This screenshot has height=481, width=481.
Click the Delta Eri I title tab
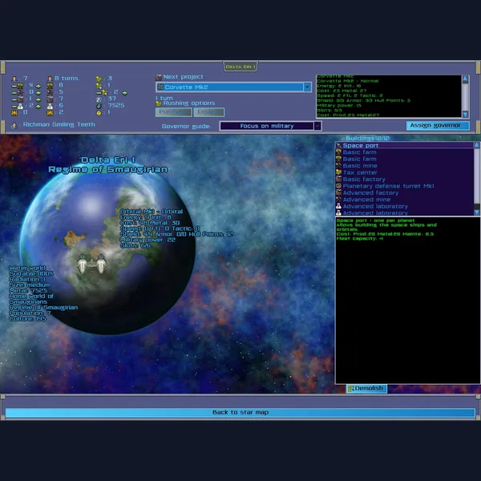tap(240, 67)
